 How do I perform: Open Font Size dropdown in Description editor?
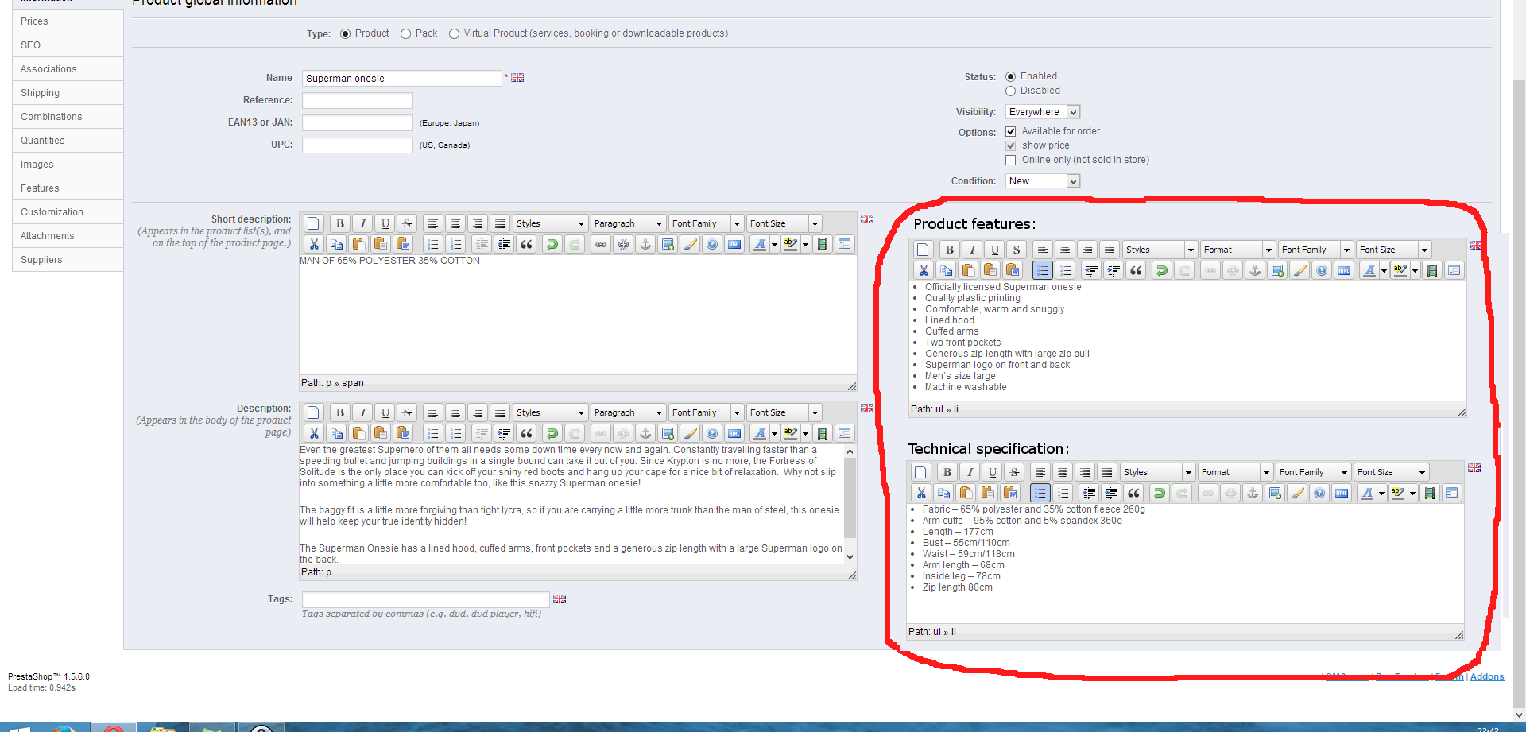[x=784, y=412]
